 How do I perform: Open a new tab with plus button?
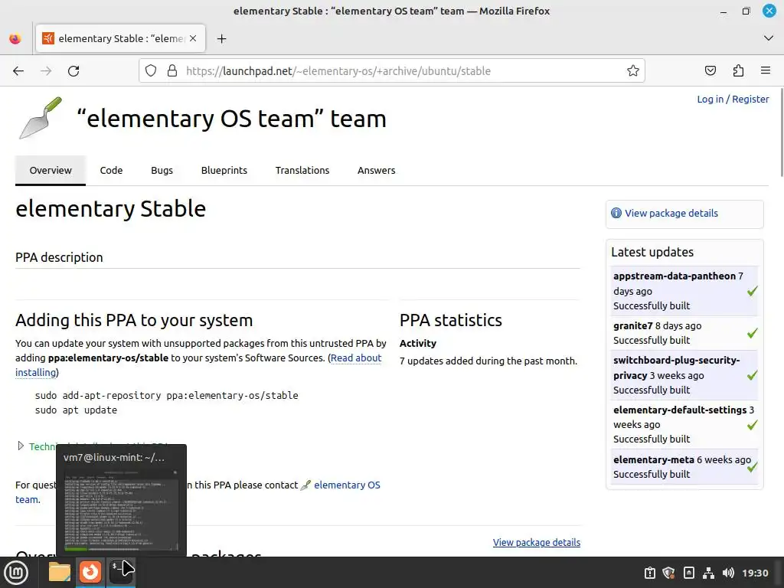pyautogui.click(x=221, y=38)
